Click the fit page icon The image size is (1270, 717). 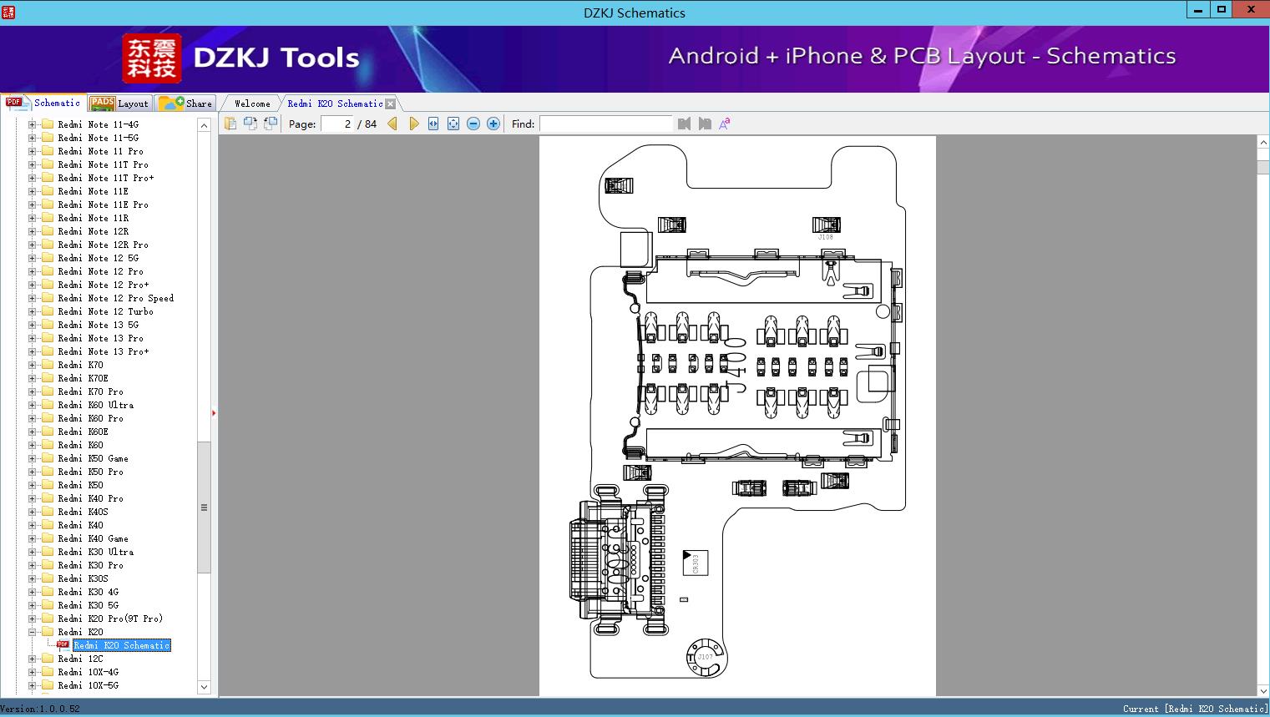click(453, 124)
